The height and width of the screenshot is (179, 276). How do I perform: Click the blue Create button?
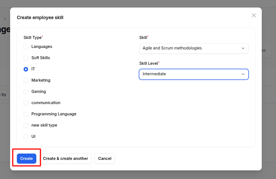coord(27,158)
